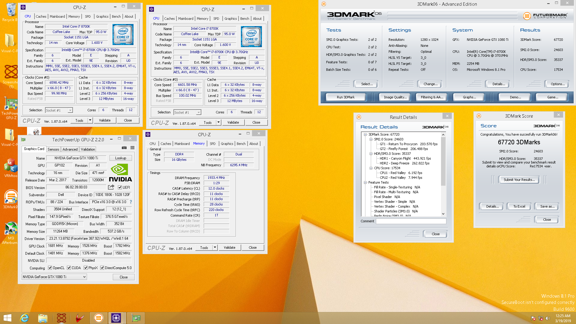
Task: Open the GPU selector dropdown in GPU-Z
Action: 54,277
